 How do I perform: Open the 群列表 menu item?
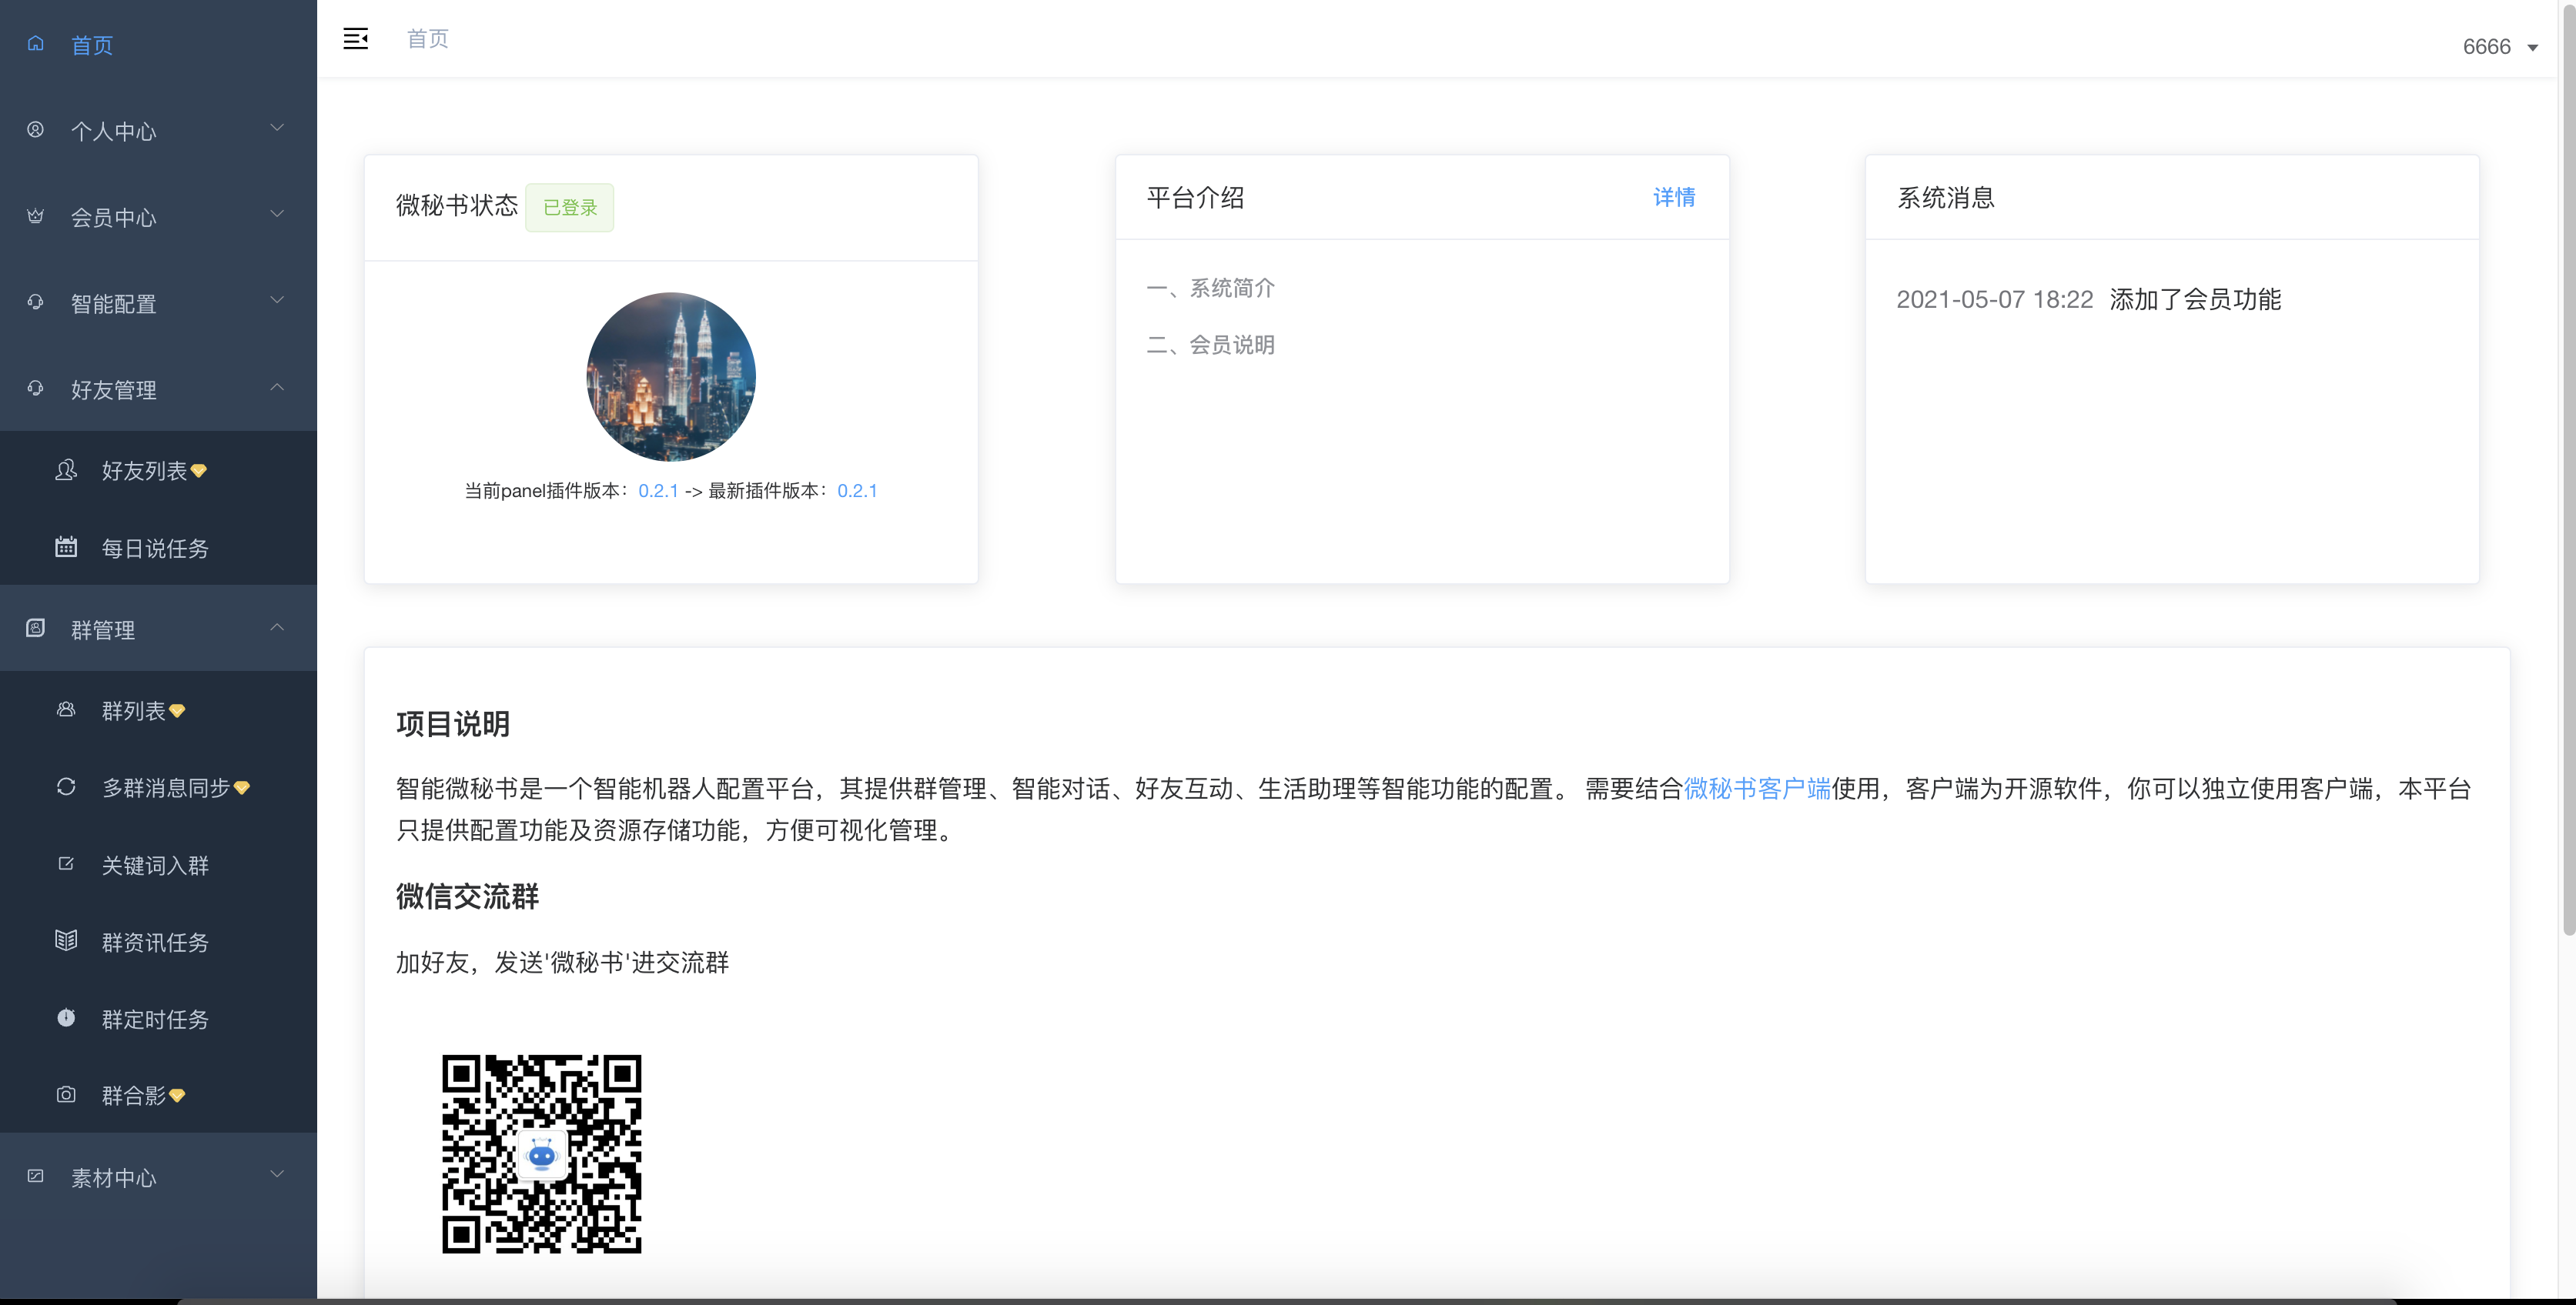coord(134,710)
